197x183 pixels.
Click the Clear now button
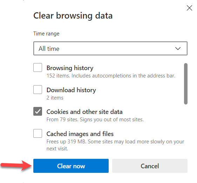[71, 166]
